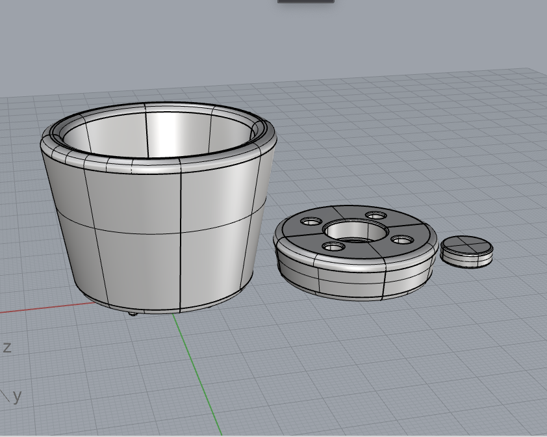Click the "z" axis label
The width and height of the screenshot is (547, 437).
tap(7, 347)
